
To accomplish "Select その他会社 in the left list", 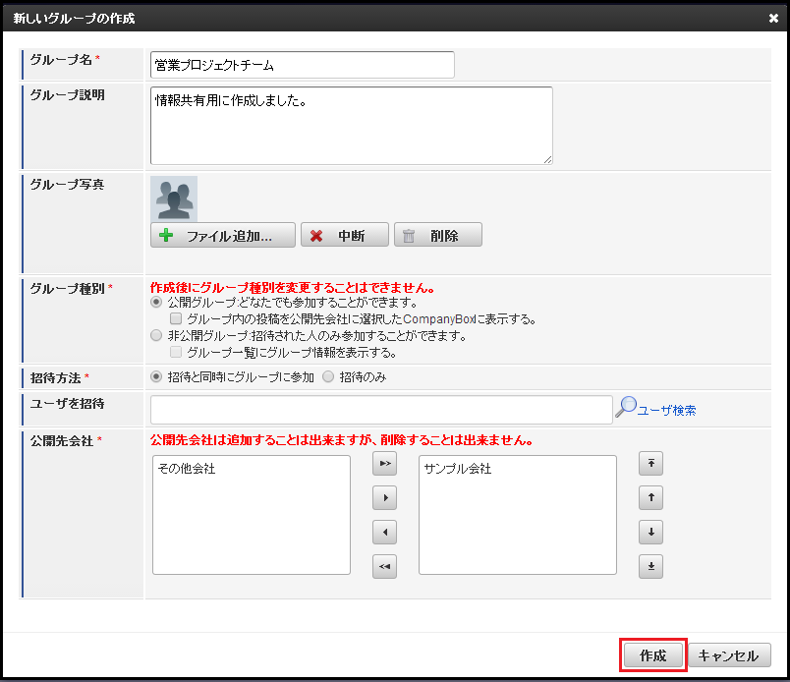I will [x=187, y=469].
